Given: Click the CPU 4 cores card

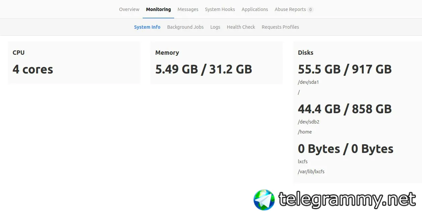Looking at the screenshot, I should 74,63.
